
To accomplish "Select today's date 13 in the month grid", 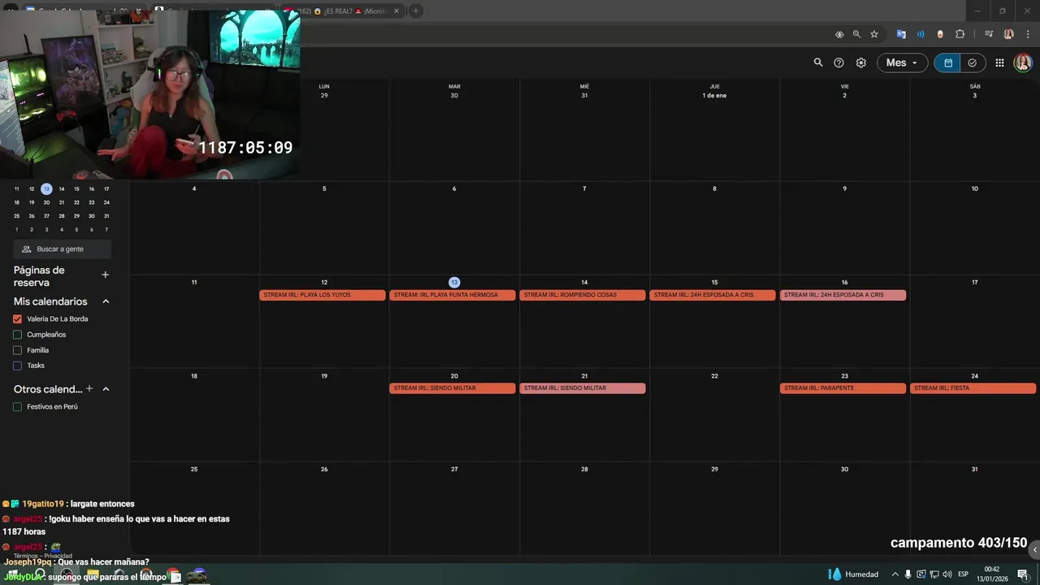I will (x=454, y=282).
